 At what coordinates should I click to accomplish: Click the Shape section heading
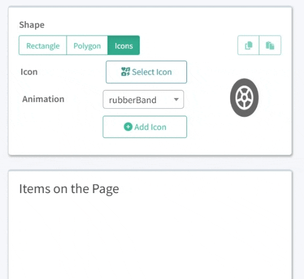(32, 25)
